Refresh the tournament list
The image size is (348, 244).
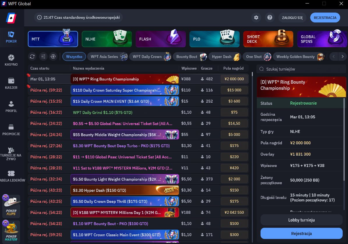click(32, 57)
